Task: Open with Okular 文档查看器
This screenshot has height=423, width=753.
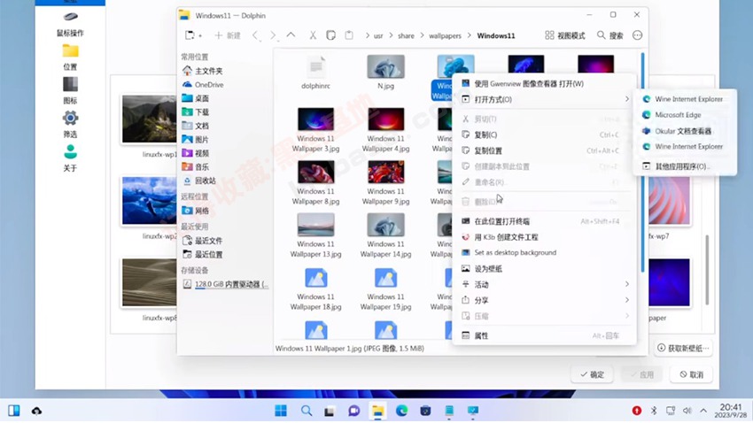Action: tap(686, 131)
